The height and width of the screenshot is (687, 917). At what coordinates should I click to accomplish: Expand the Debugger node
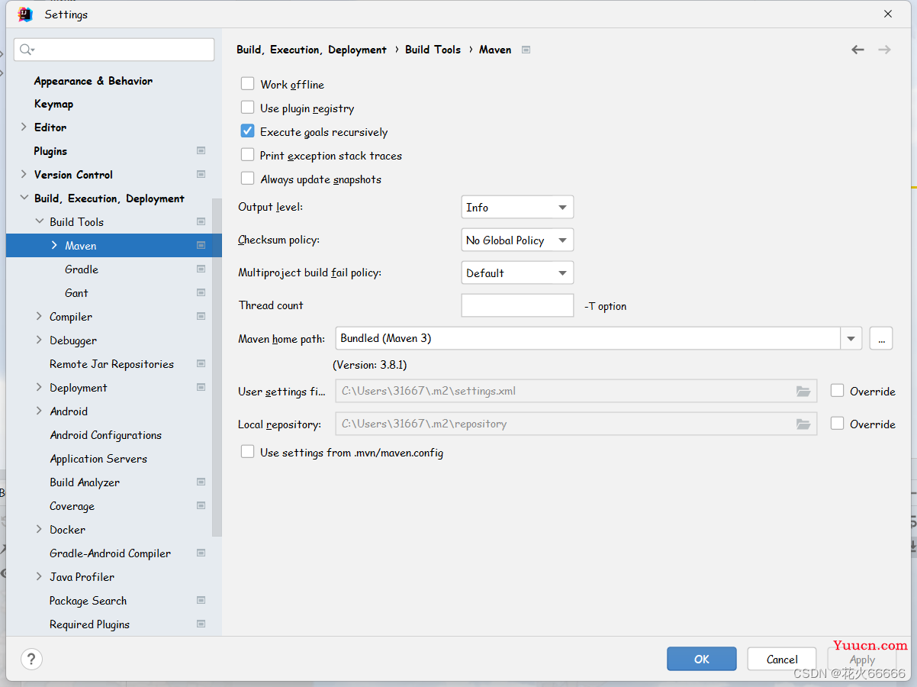click(x=40, y=340)
